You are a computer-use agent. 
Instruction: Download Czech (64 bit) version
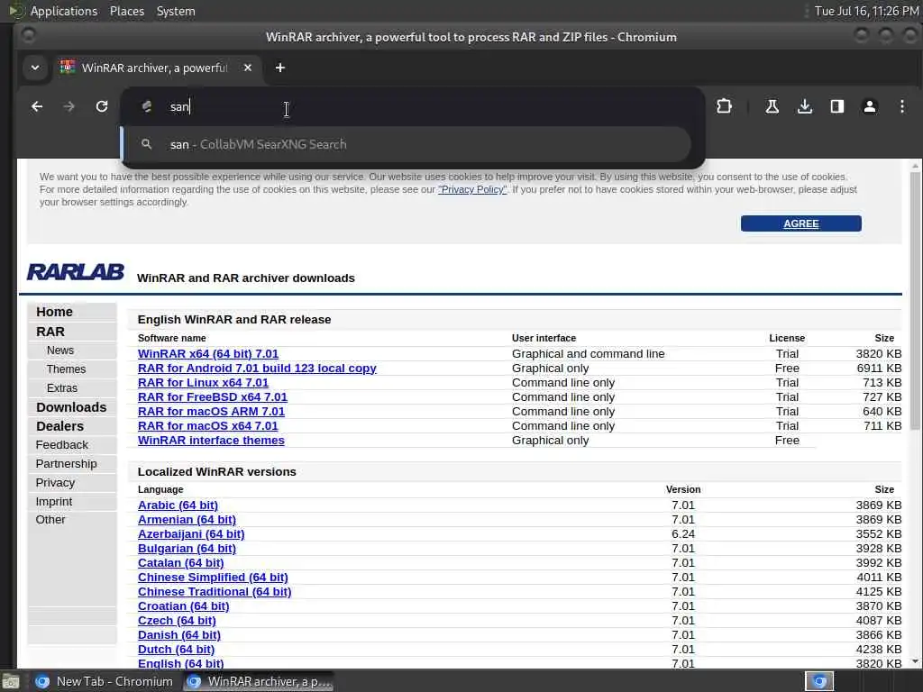click(177, 620)
